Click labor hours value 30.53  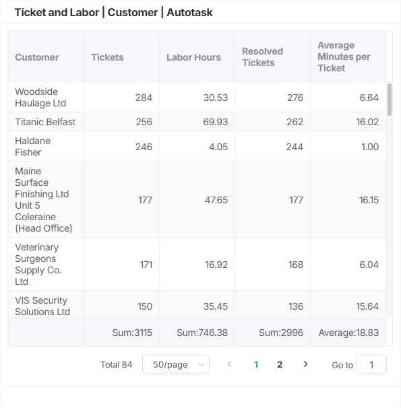[x=216, y=98]
